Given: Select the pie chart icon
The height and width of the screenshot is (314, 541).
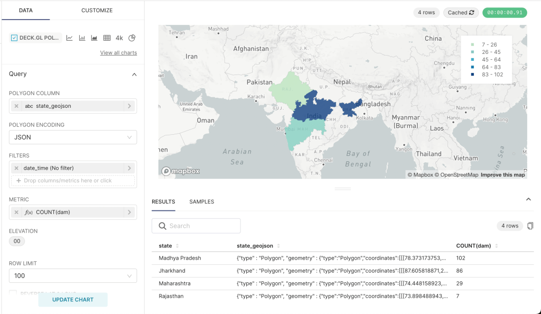Looking at the screenshot, I should 132,38.
